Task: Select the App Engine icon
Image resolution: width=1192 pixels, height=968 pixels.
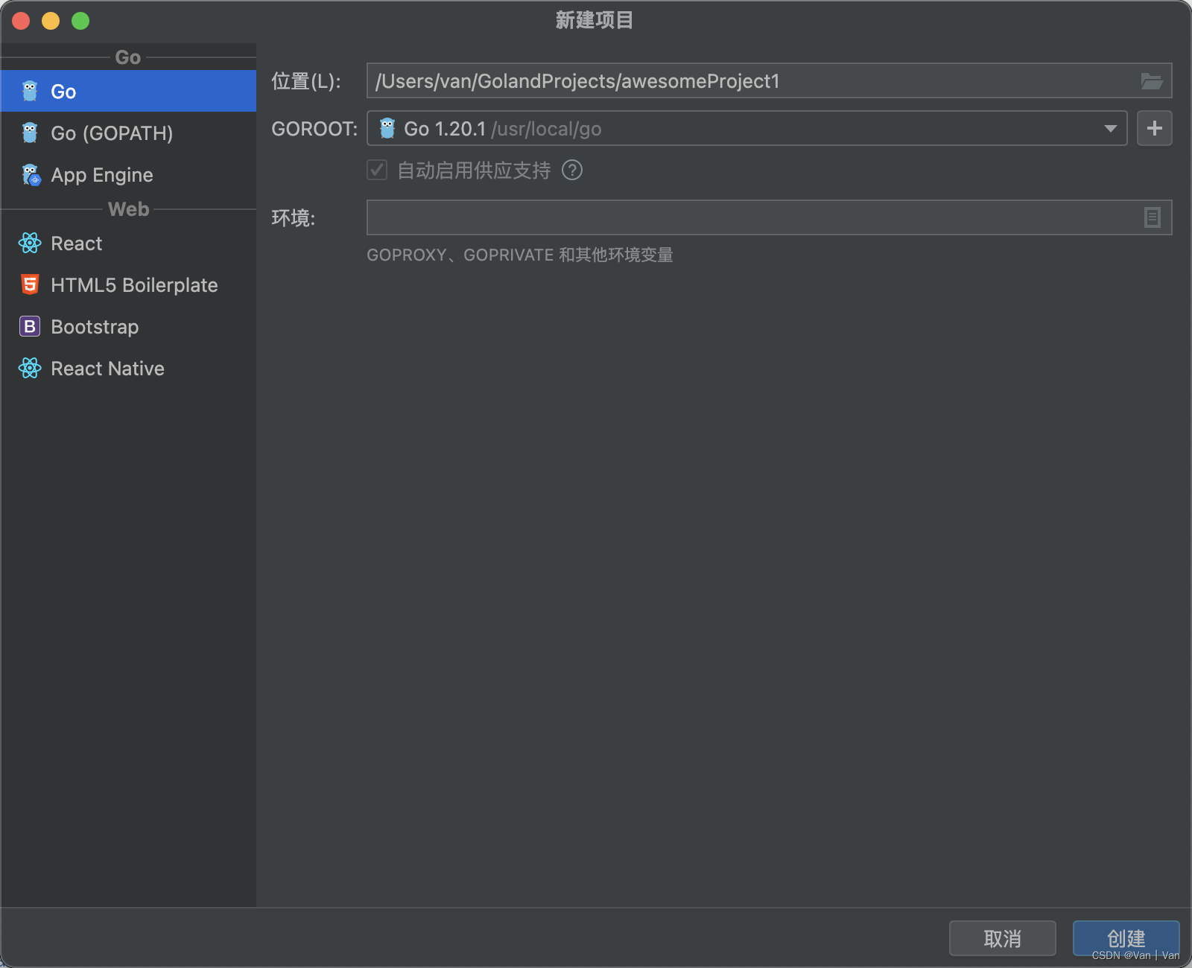Action: (29, 175)
